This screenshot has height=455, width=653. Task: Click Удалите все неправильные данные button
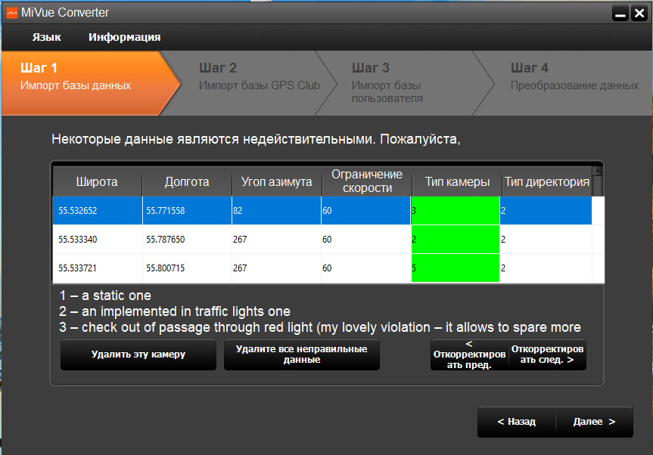click(x=301, y=354)
